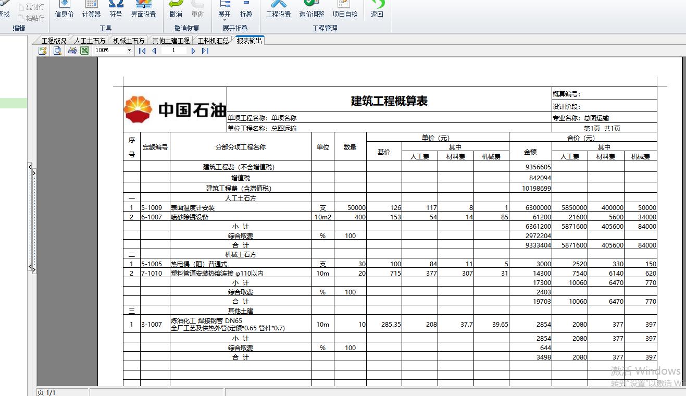
Task: Open report design settings icon
Action: pos(43,51)
